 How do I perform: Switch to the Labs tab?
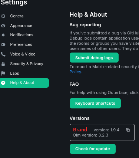[24, 73]
